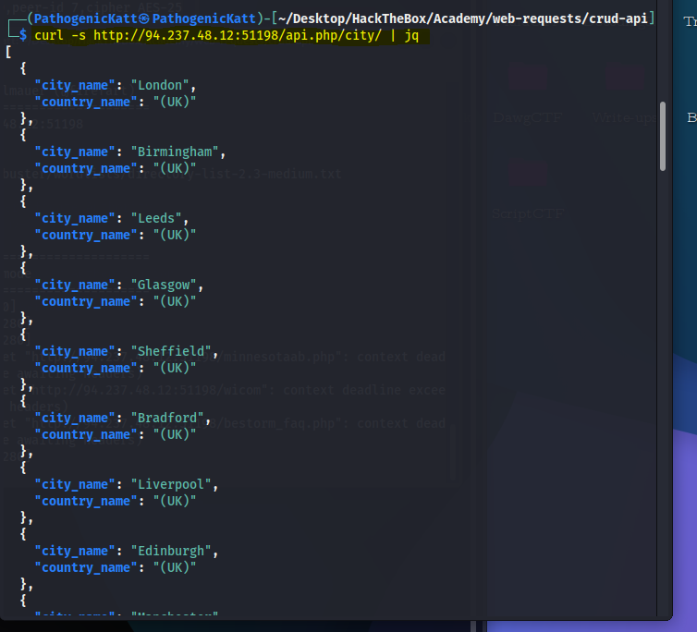The image size is (697, 632).
Task: Click "(UK)" value under Glasgow
Action: [x=175, y=302]
